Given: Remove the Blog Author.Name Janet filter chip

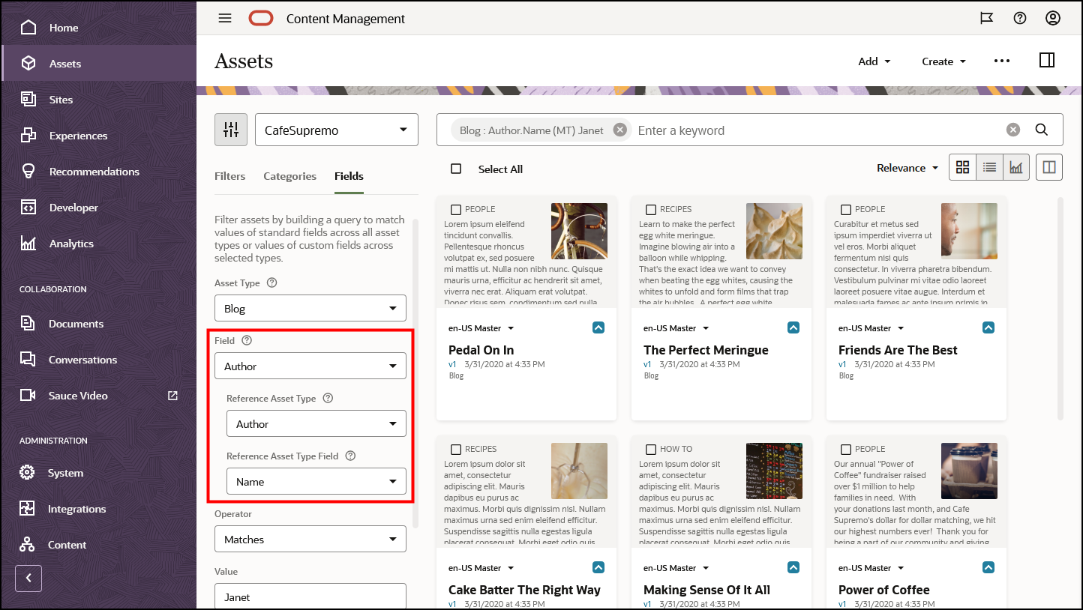Looking at the screenshot, I should pyautogui.click(x=619, y=130).
